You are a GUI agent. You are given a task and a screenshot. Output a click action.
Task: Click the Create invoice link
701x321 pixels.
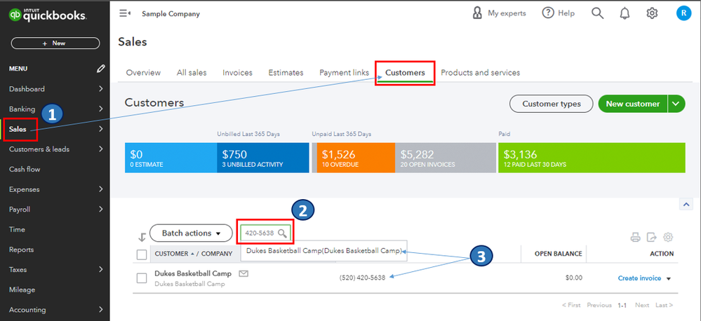point(639,278)
